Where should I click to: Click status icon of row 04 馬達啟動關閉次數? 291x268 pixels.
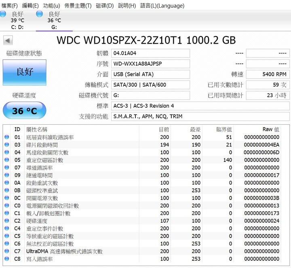[7, 152]
